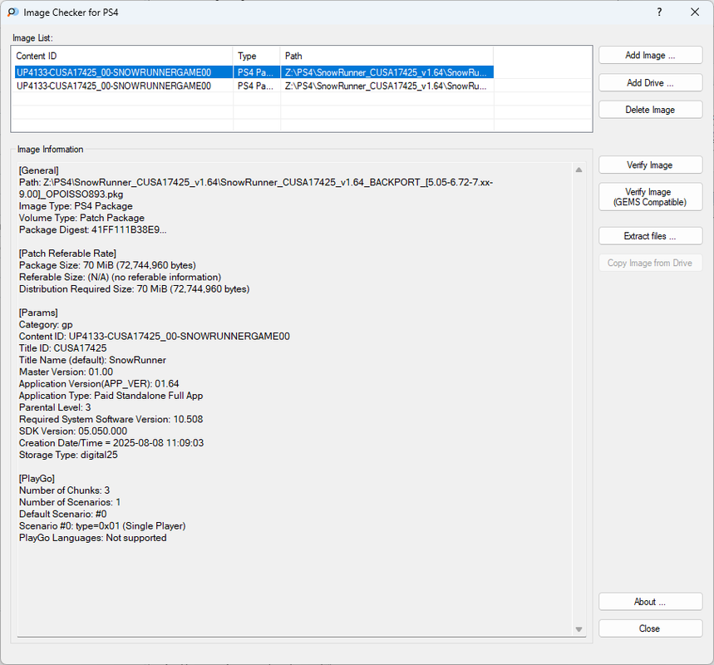
Task: Click the 'Required System Software Version: 10.508' line
Action: point(111,420)
